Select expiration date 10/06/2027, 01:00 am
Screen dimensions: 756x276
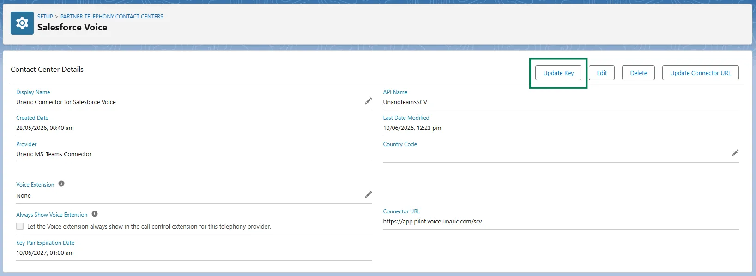point(45,253)
